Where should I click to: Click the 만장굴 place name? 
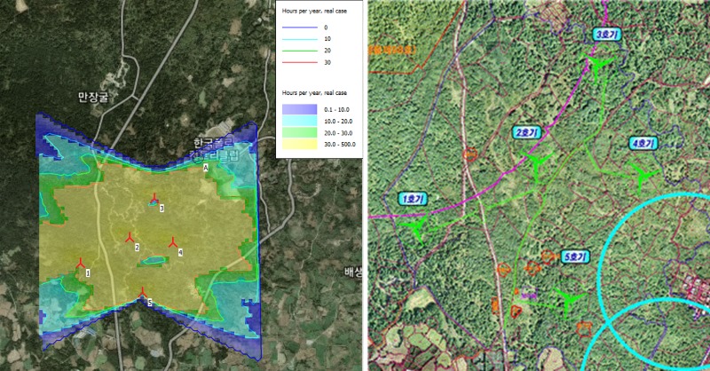[x=93, y=97]
